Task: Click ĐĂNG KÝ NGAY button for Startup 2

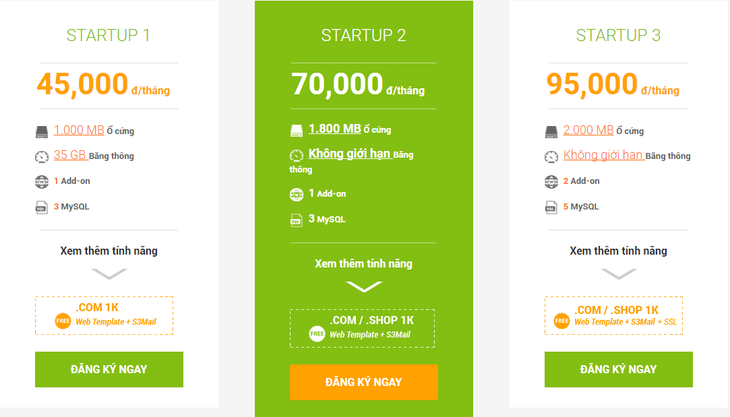Action: [x=363, y=382]
